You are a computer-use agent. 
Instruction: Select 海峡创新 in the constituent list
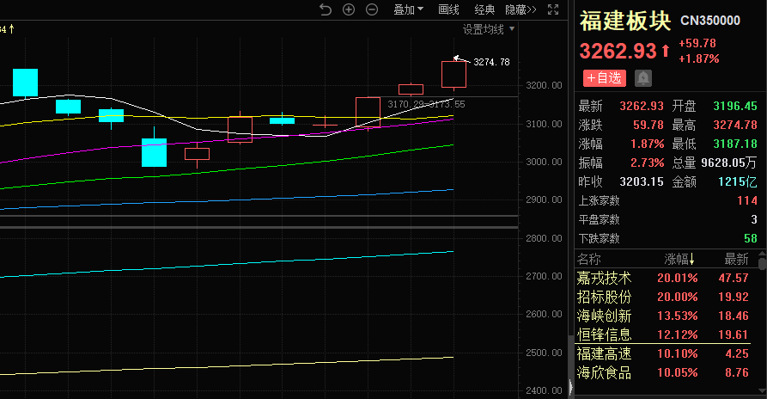604,316
